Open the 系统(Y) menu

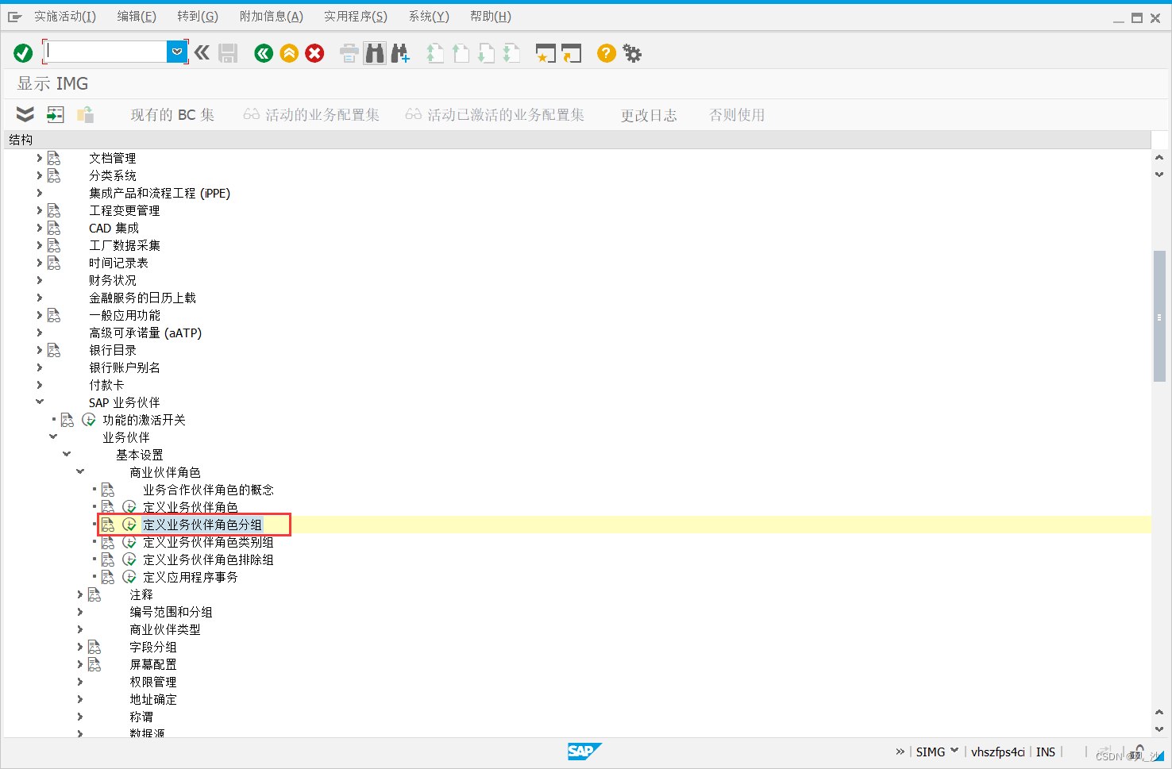(x=429, y=17)
